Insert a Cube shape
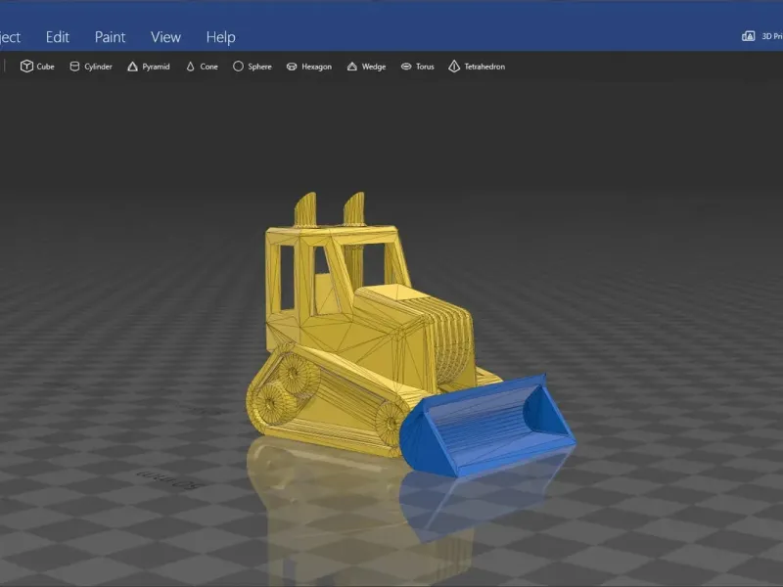 pyautogui.click(x=37, y=67)
